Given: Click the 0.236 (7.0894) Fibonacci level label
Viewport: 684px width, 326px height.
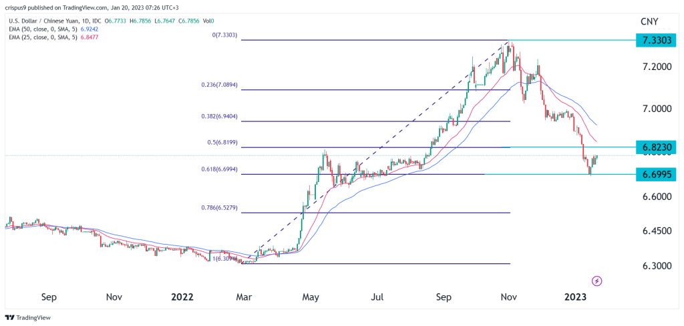Looking at the screenshot, I should (220, 85).
